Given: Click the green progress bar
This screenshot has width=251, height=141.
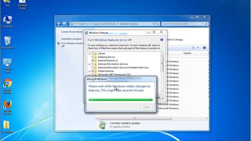Looking at the screenshot, I should (x=121, y=99).
